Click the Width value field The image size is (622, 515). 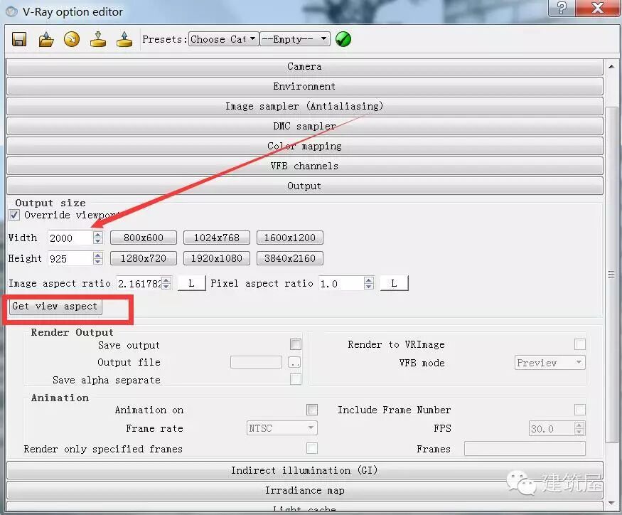pyautogui.click(x=70, y=238)
